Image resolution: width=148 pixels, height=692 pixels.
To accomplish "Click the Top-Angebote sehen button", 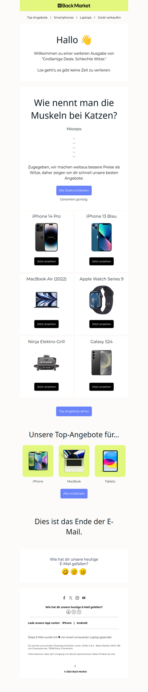I will (74, 411).
